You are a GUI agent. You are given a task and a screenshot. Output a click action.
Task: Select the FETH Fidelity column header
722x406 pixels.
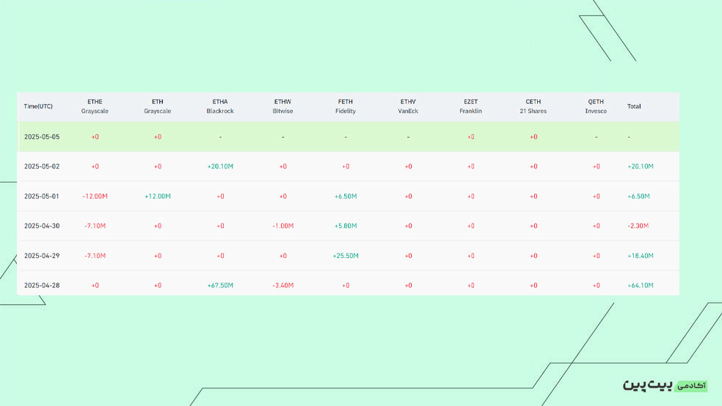point(346,106)
